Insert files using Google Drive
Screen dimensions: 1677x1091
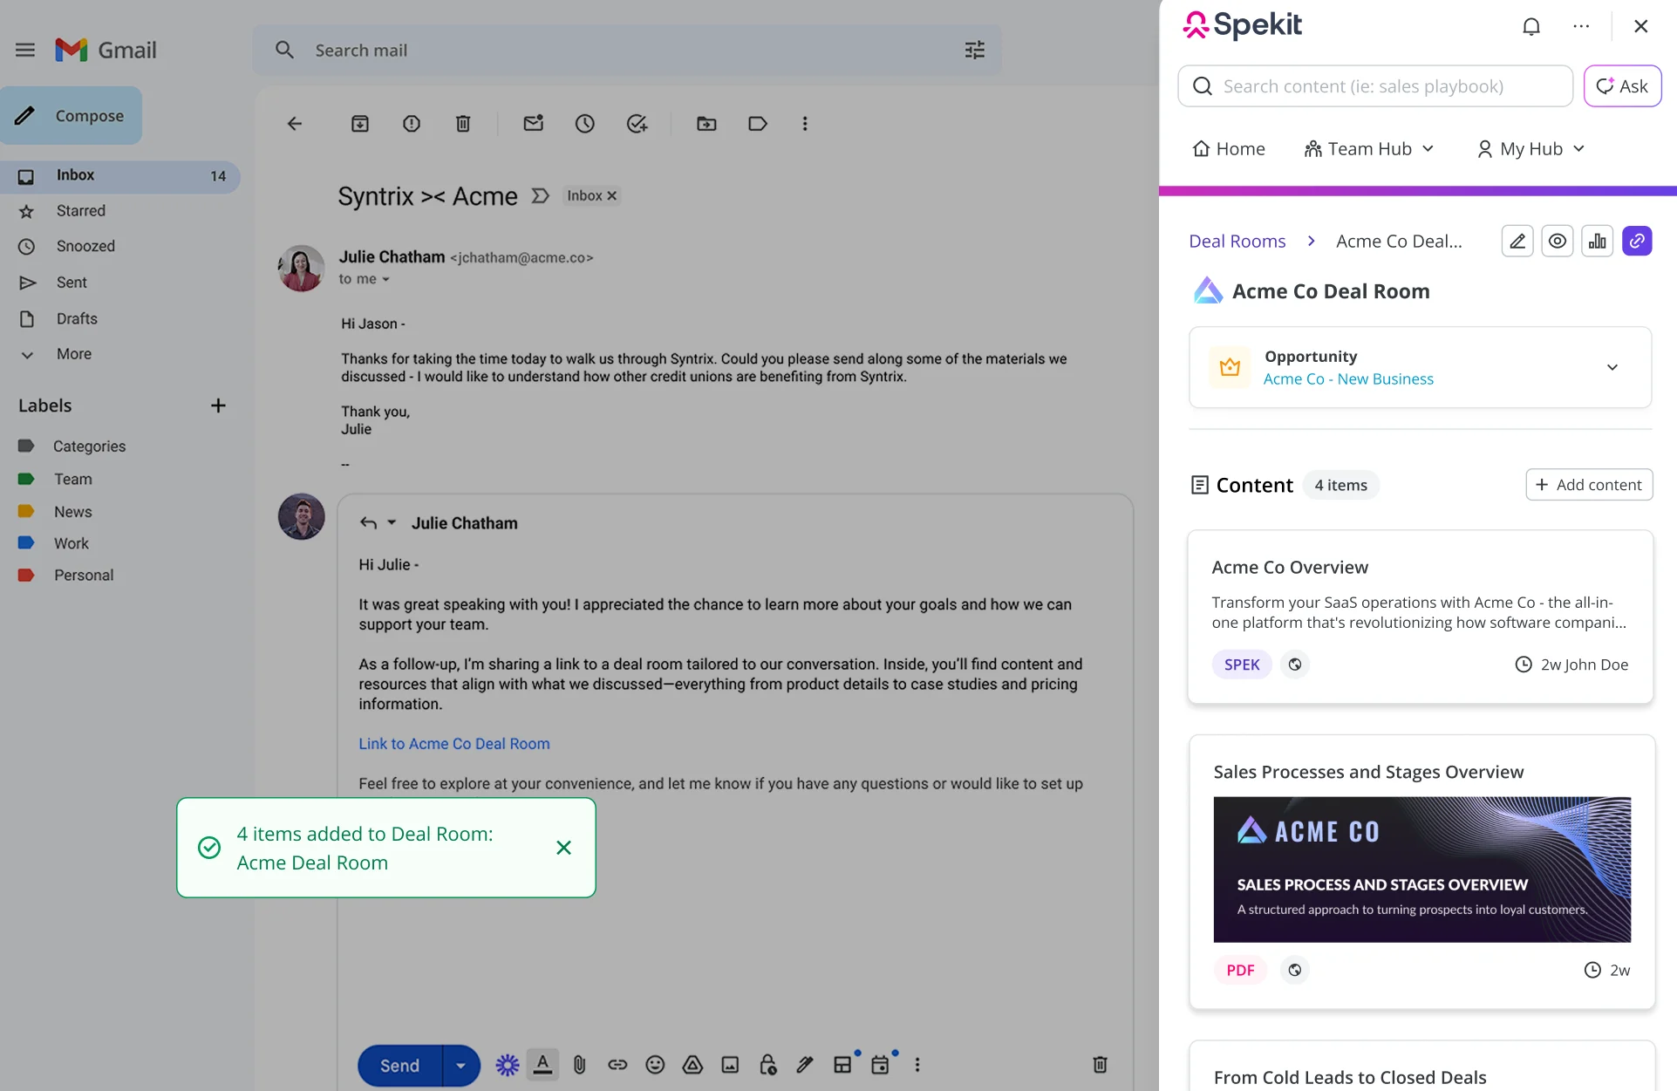point(692,1065)
